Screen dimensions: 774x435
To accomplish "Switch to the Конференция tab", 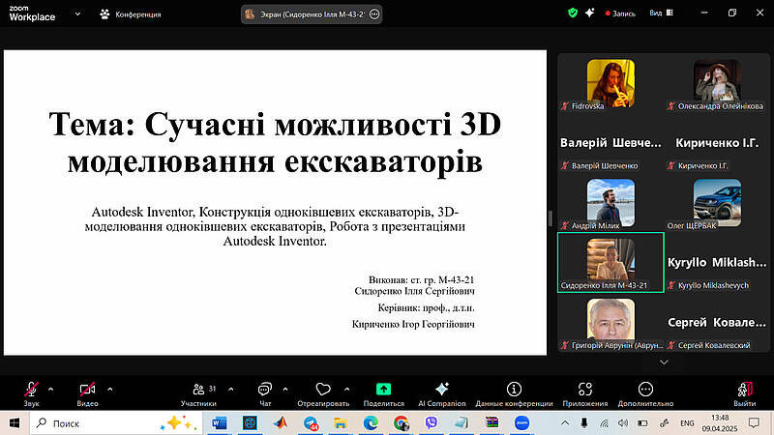I will (131, 14).
